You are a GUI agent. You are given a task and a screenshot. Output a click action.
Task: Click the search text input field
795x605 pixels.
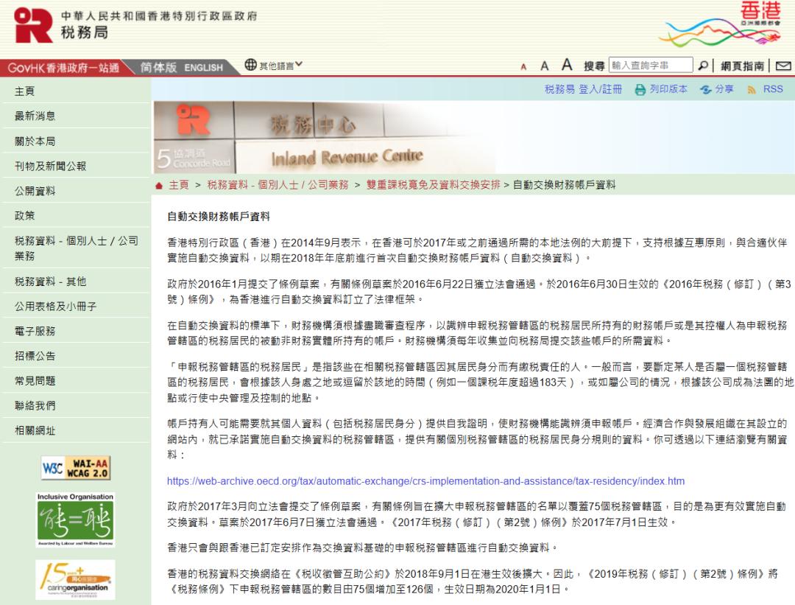point(651,65)
